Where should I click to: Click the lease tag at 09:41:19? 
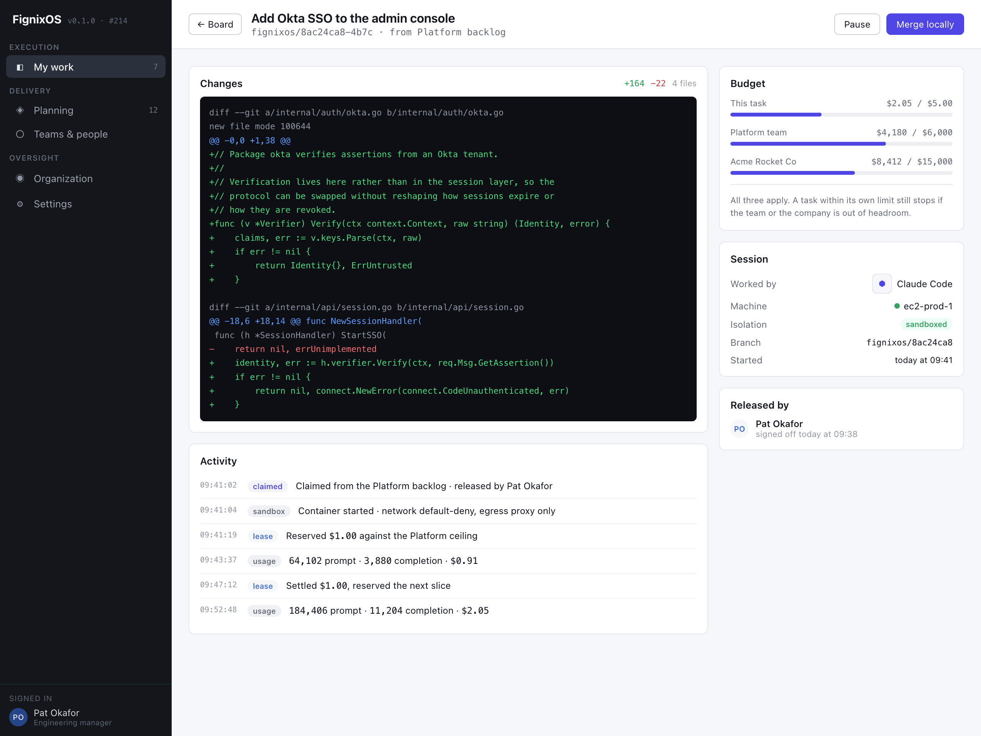point(262,536)
